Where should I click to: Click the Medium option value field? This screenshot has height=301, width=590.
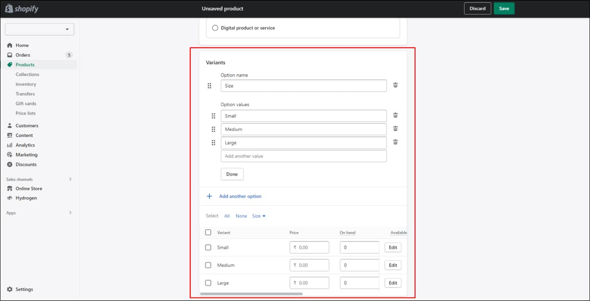(x=304, y=129)
